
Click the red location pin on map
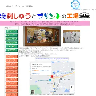click(52, 77)
